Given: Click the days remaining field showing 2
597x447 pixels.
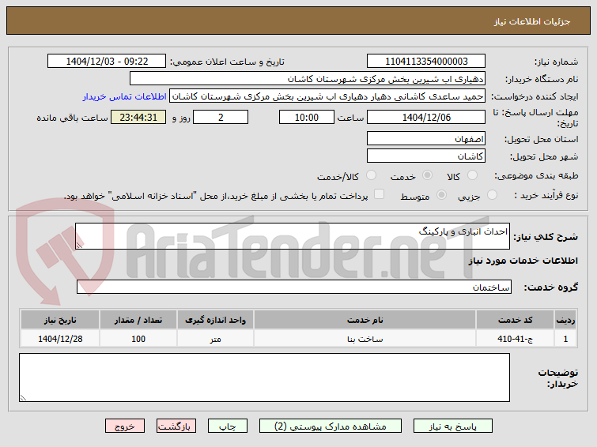Looking at the screenshot, I should pyautogui.click(x=221, y=117).
